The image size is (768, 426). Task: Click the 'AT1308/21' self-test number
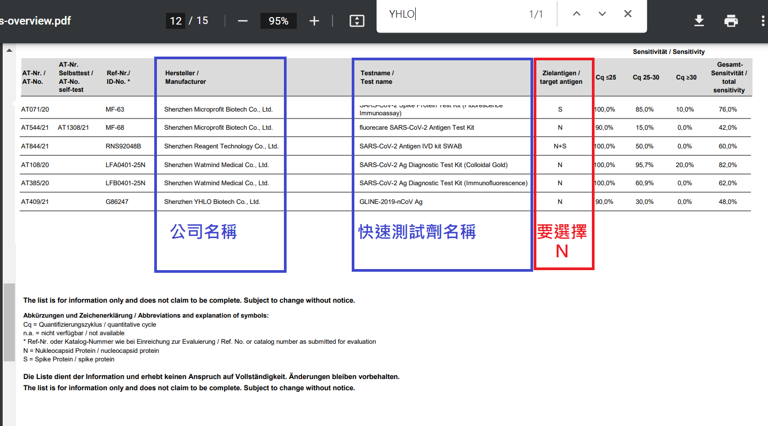click(73, 128)
